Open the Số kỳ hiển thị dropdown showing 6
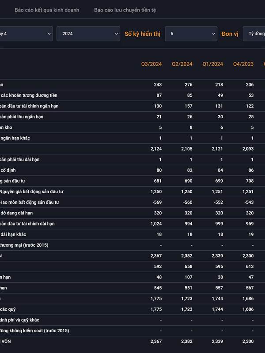Screen dimensions: 265x353 point(191,34)
